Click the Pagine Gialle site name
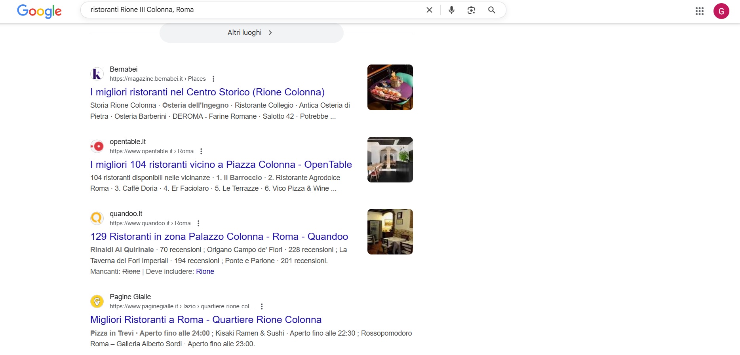The width and height of the screenshot is (740, 355). [130, 297]
